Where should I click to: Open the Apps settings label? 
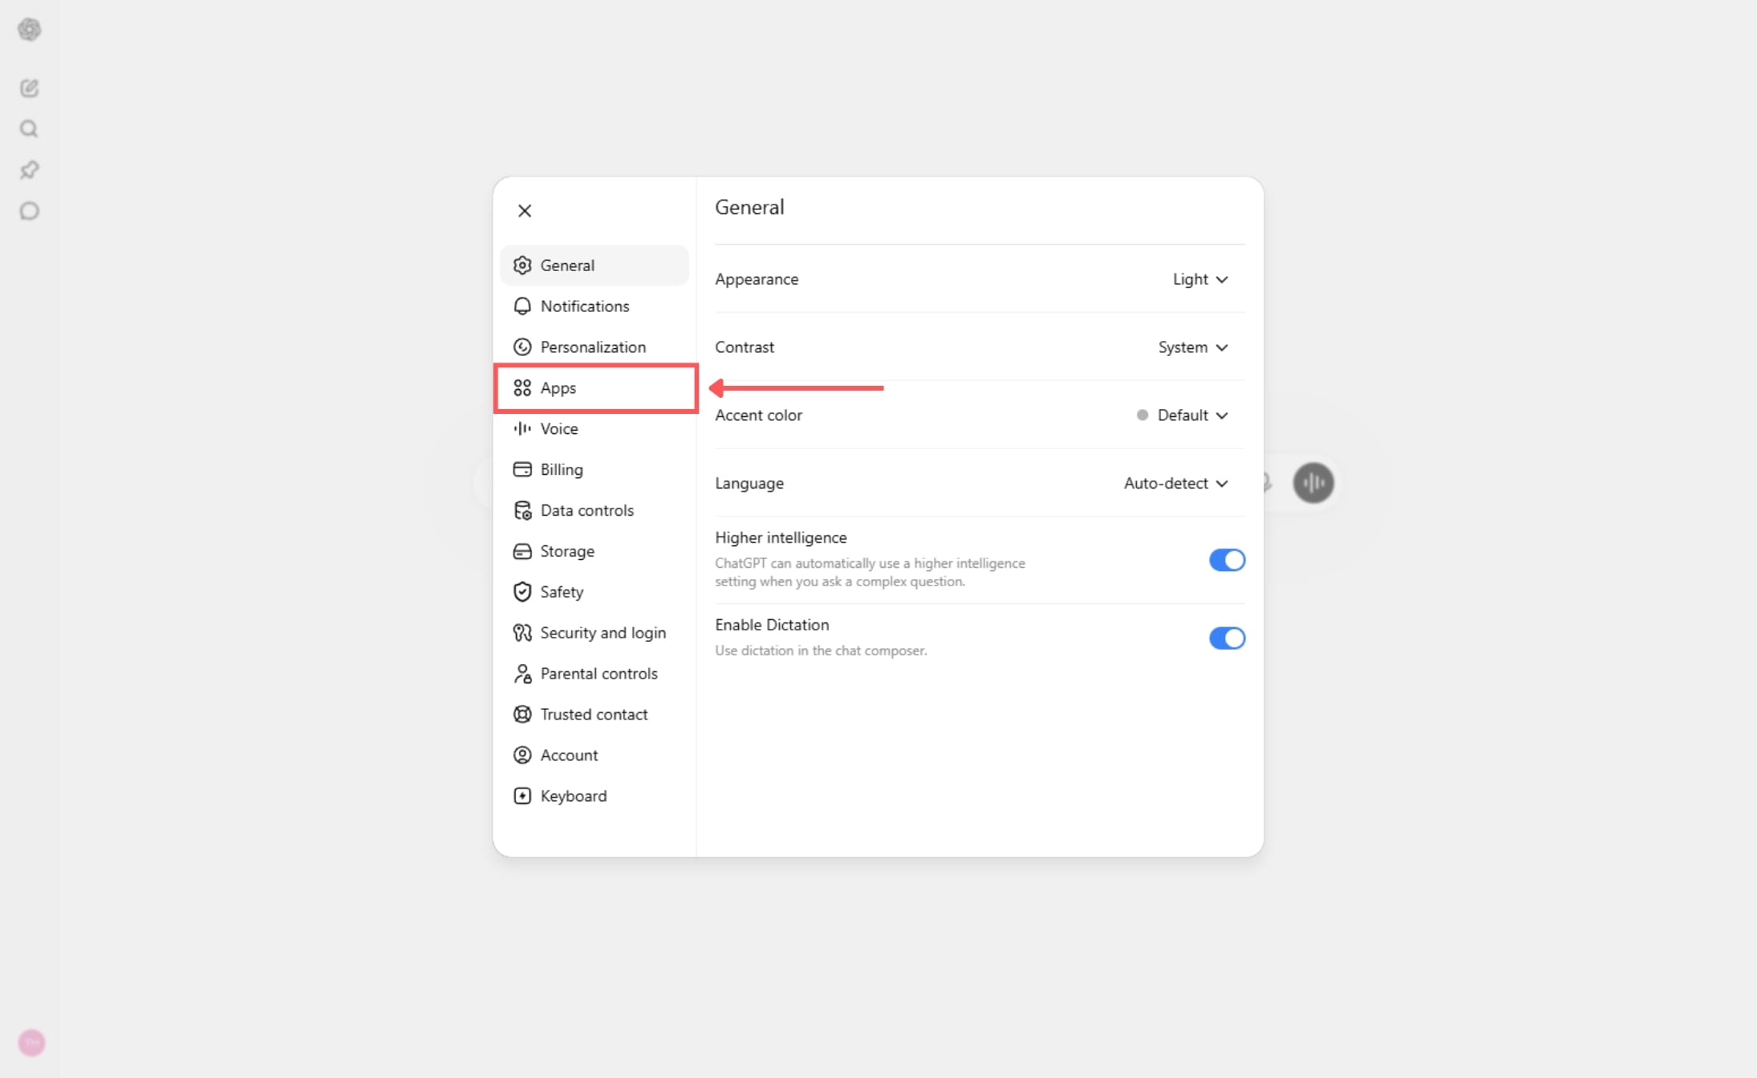point(558,388)
